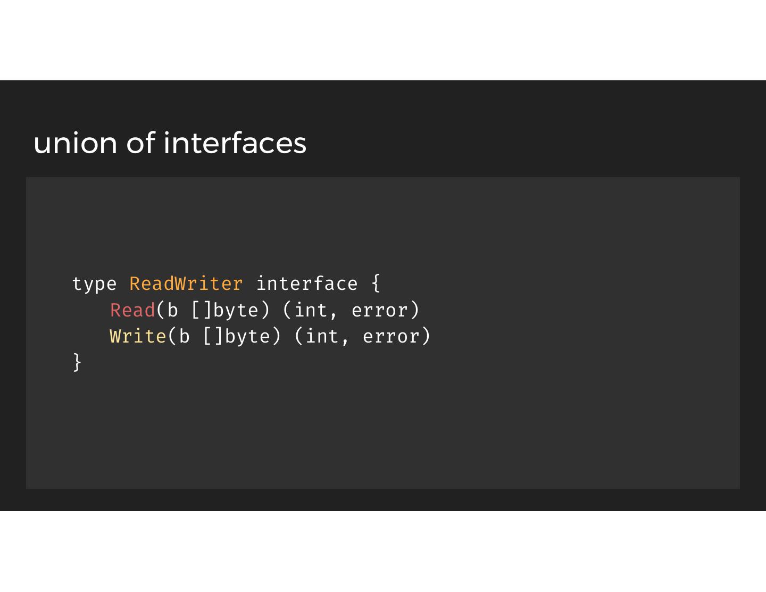Image resolution: width=766 pixels, height=592 pixels.
Task: Click parameter "b" in the Write method
Action: coord(184,336)
